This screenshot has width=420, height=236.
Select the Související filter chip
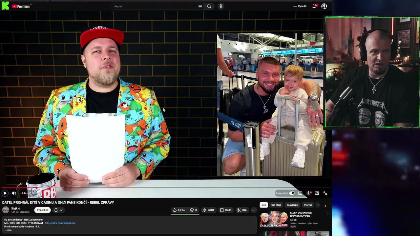[292, 205]
